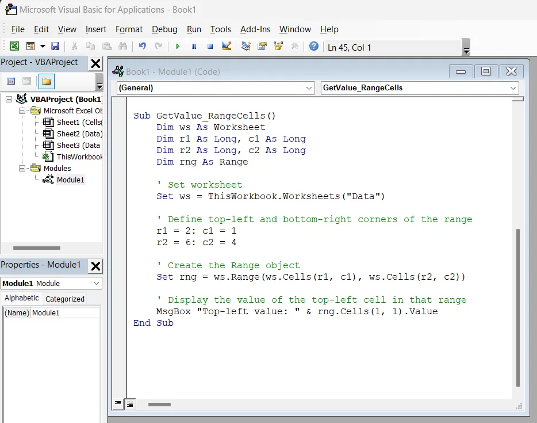Click the code window split bar handle
This screenshot has height=423, width=537.
tap(518, 99)
